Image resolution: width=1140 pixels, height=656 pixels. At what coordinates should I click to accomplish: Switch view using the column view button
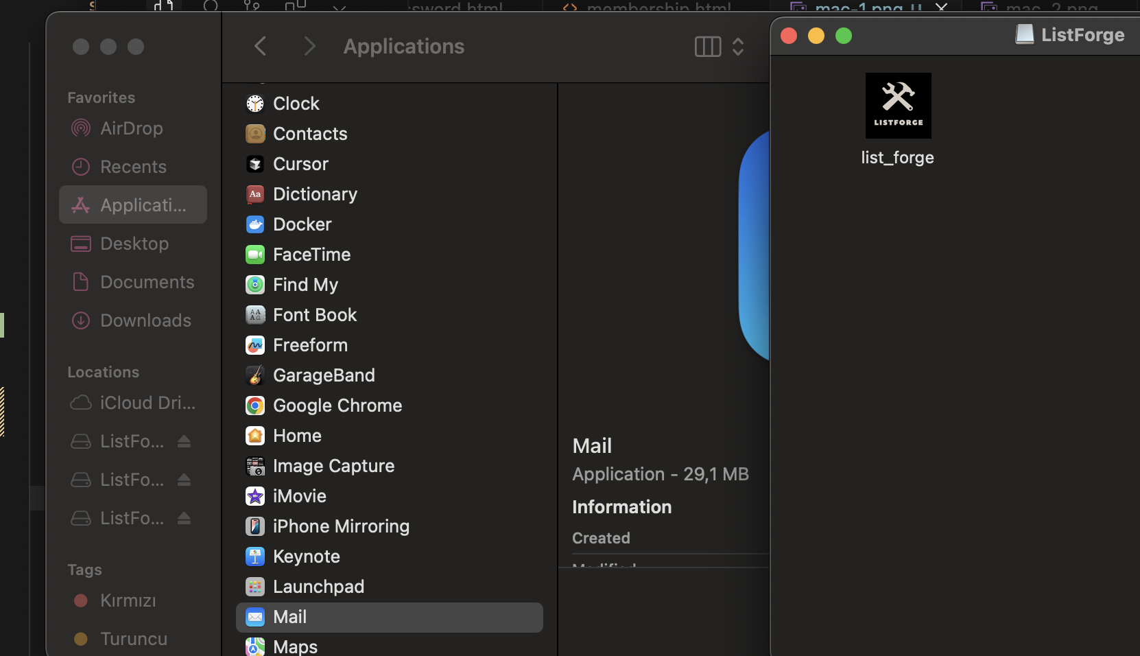(x=708, y=47)
